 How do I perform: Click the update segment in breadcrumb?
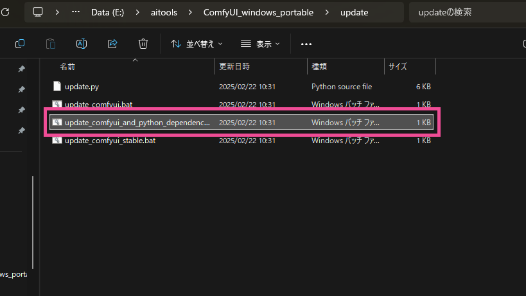click(x=355, y=12)
